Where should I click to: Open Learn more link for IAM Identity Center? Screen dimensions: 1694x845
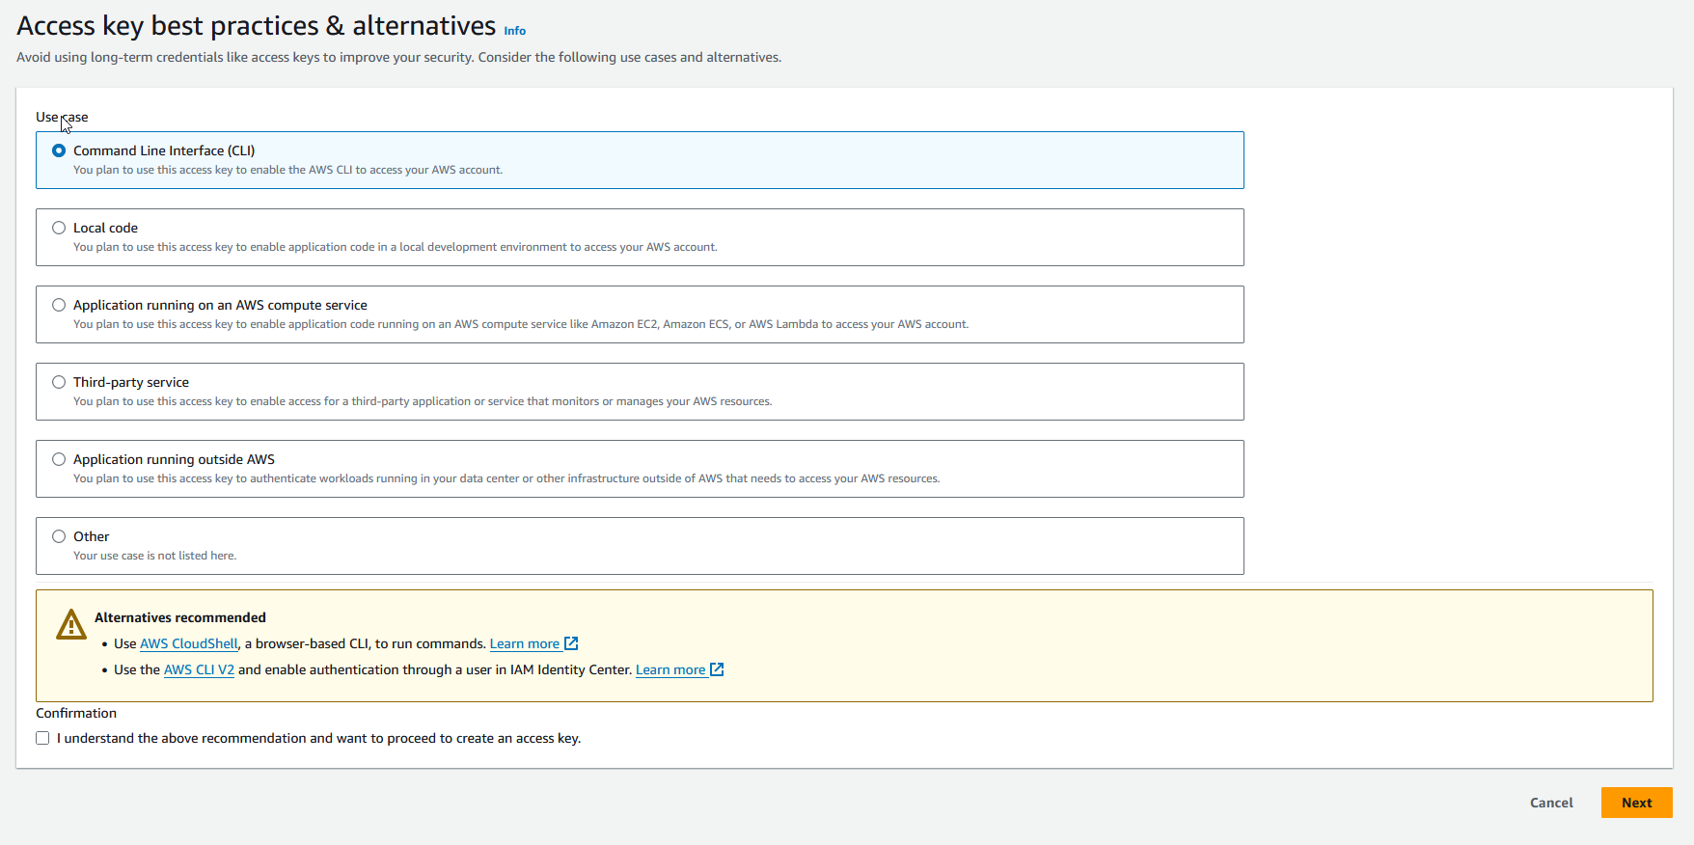click(670, 669)
